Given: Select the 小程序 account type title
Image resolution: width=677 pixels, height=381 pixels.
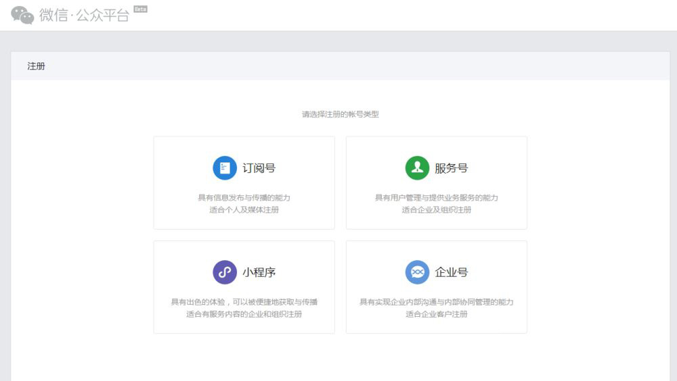Looking at the screenshot, I should point(259,272).
